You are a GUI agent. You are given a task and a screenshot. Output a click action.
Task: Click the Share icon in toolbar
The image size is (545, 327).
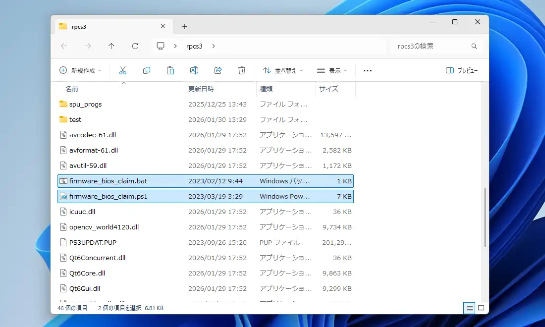[x=218, y=70]
